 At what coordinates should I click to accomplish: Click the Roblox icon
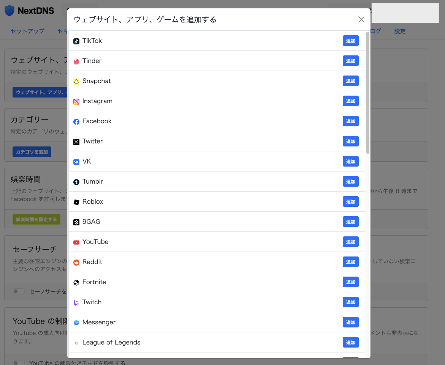[76, 201]
